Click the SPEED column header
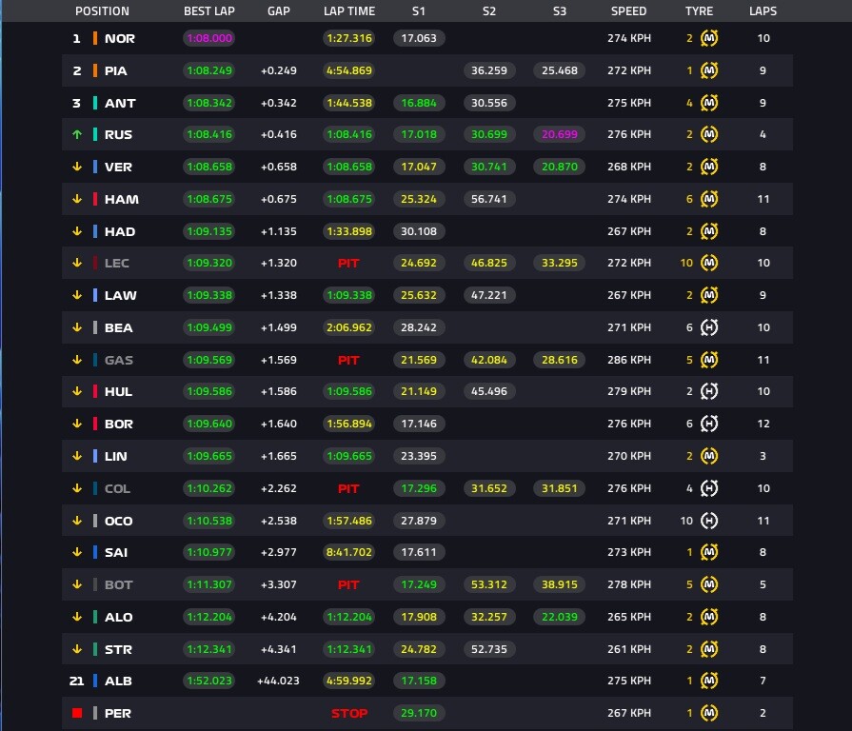Viewport: 852px width, 731px height. tap(628, 10)
